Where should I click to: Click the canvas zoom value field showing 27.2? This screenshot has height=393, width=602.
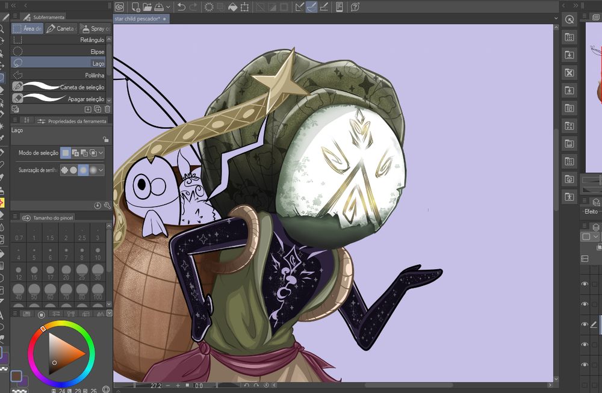tap(155, 385)
